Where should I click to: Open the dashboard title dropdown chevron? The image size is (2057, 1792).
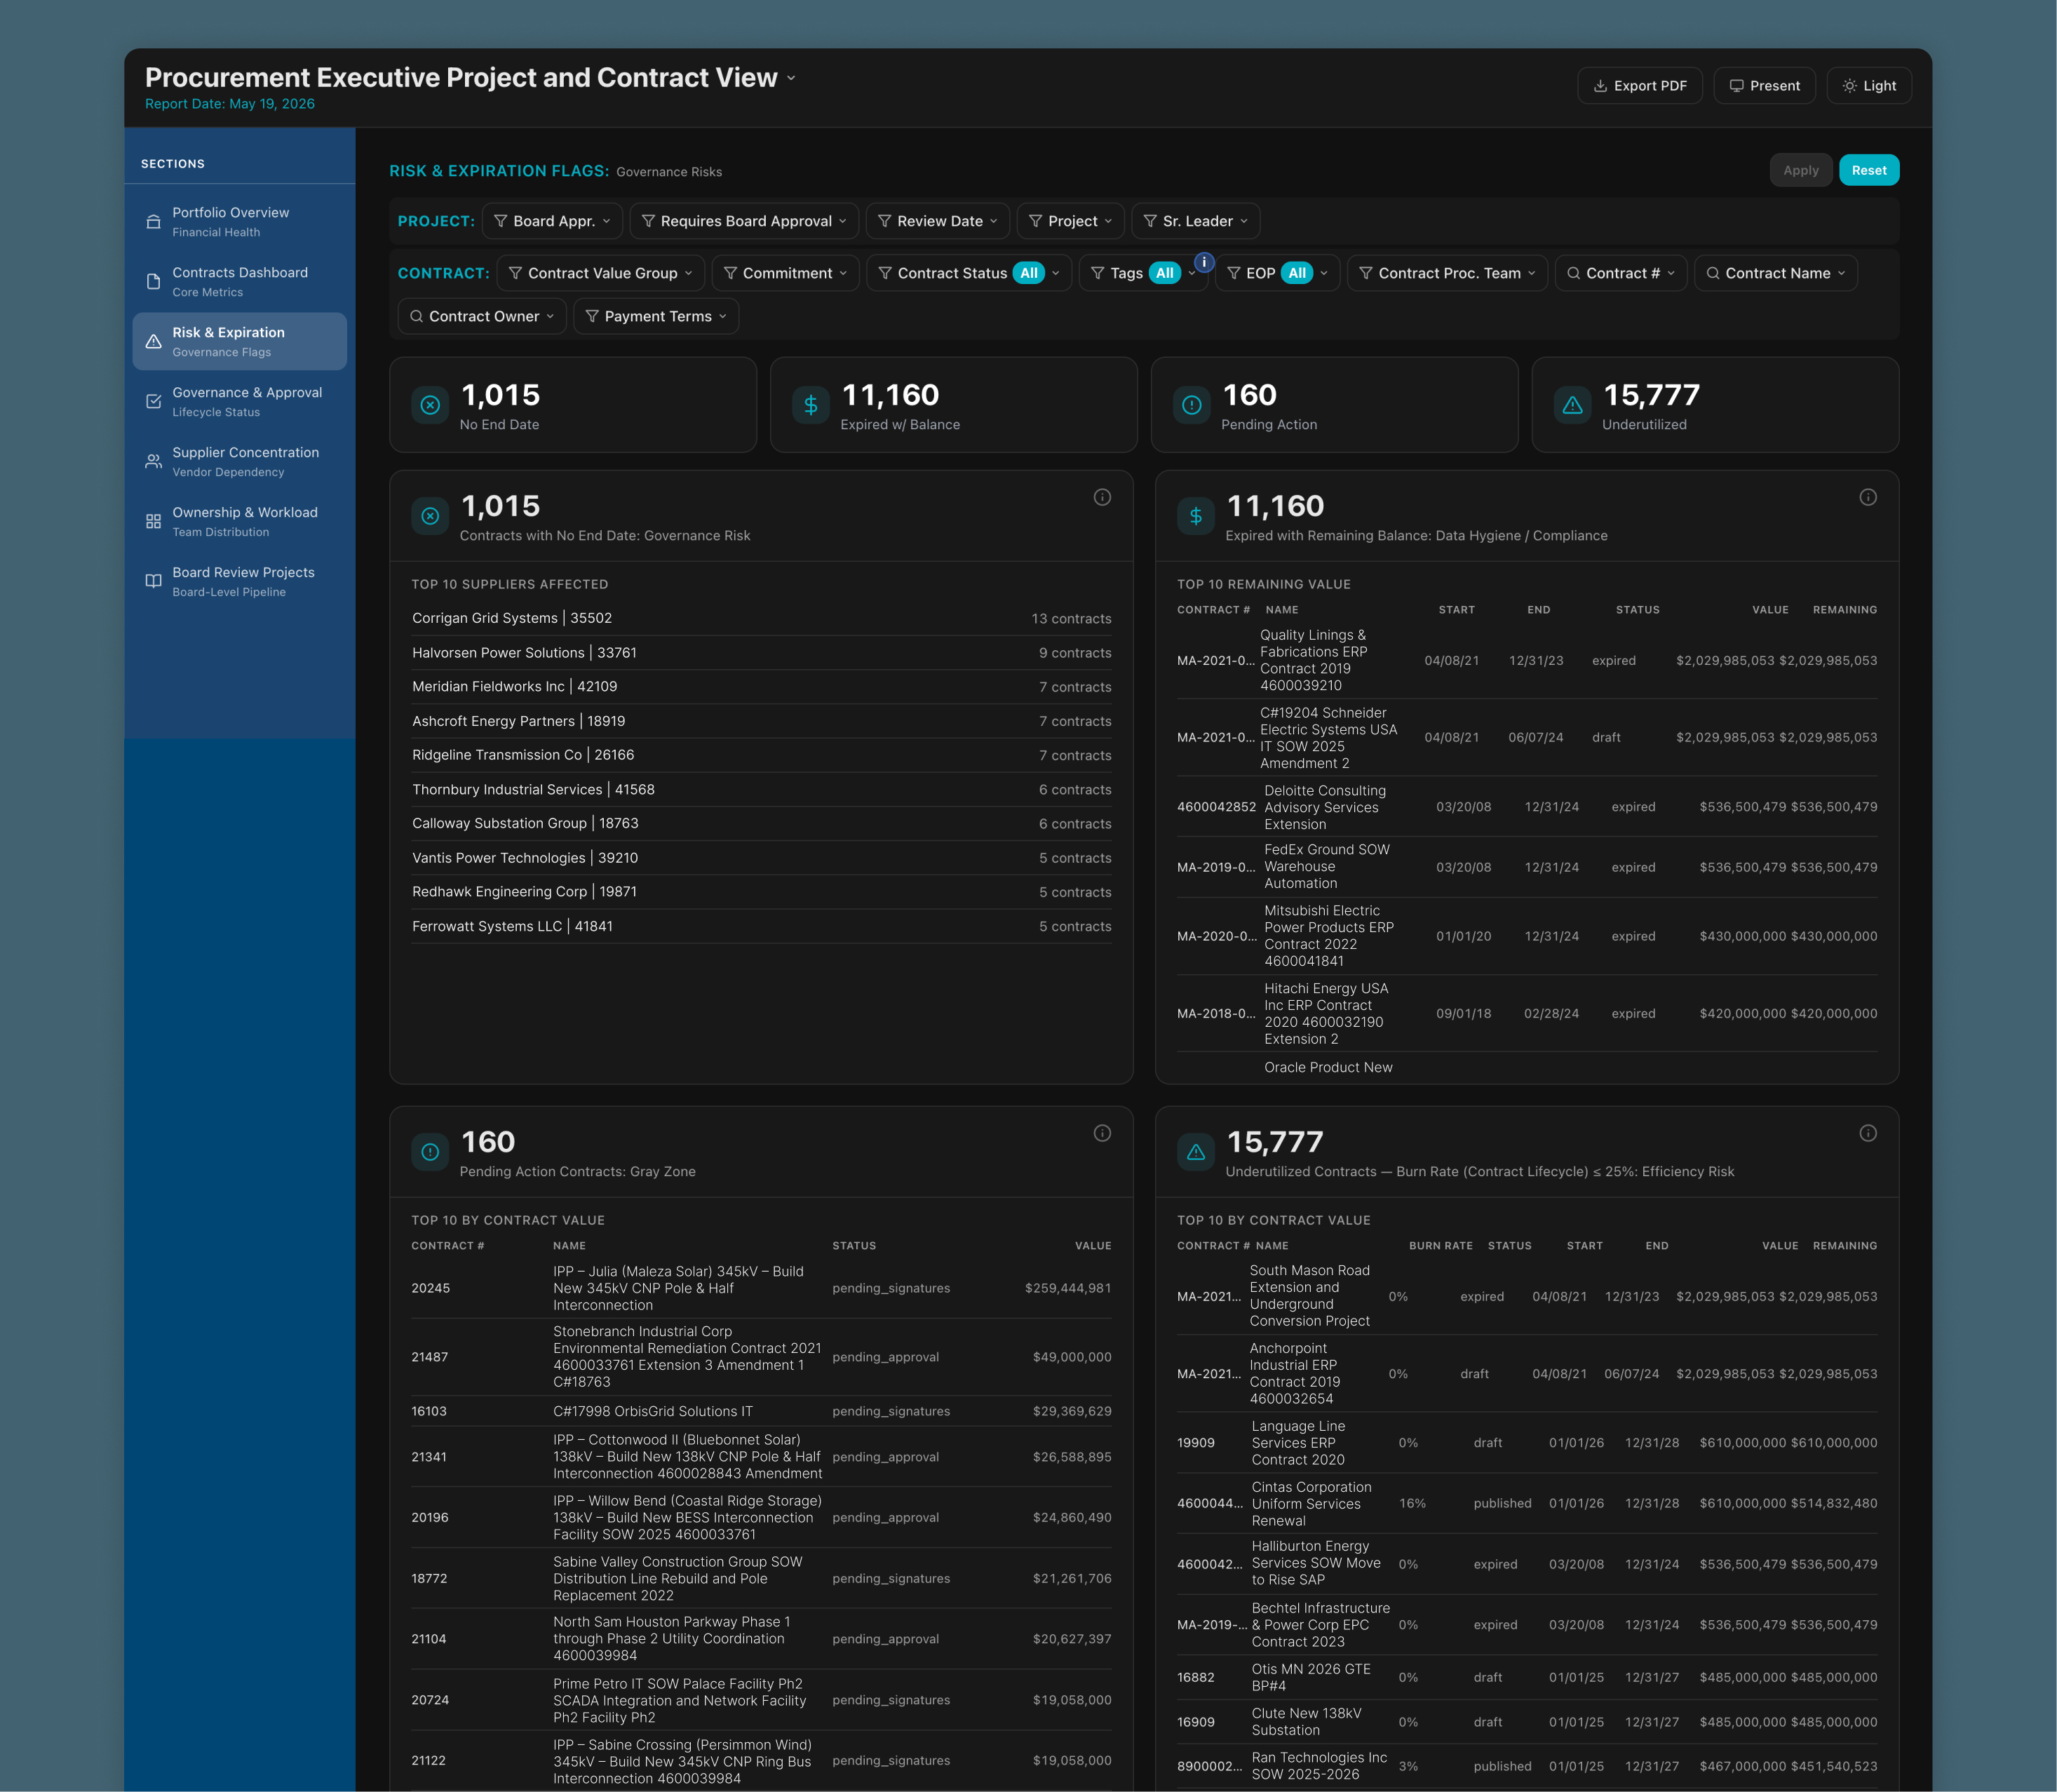791,78
